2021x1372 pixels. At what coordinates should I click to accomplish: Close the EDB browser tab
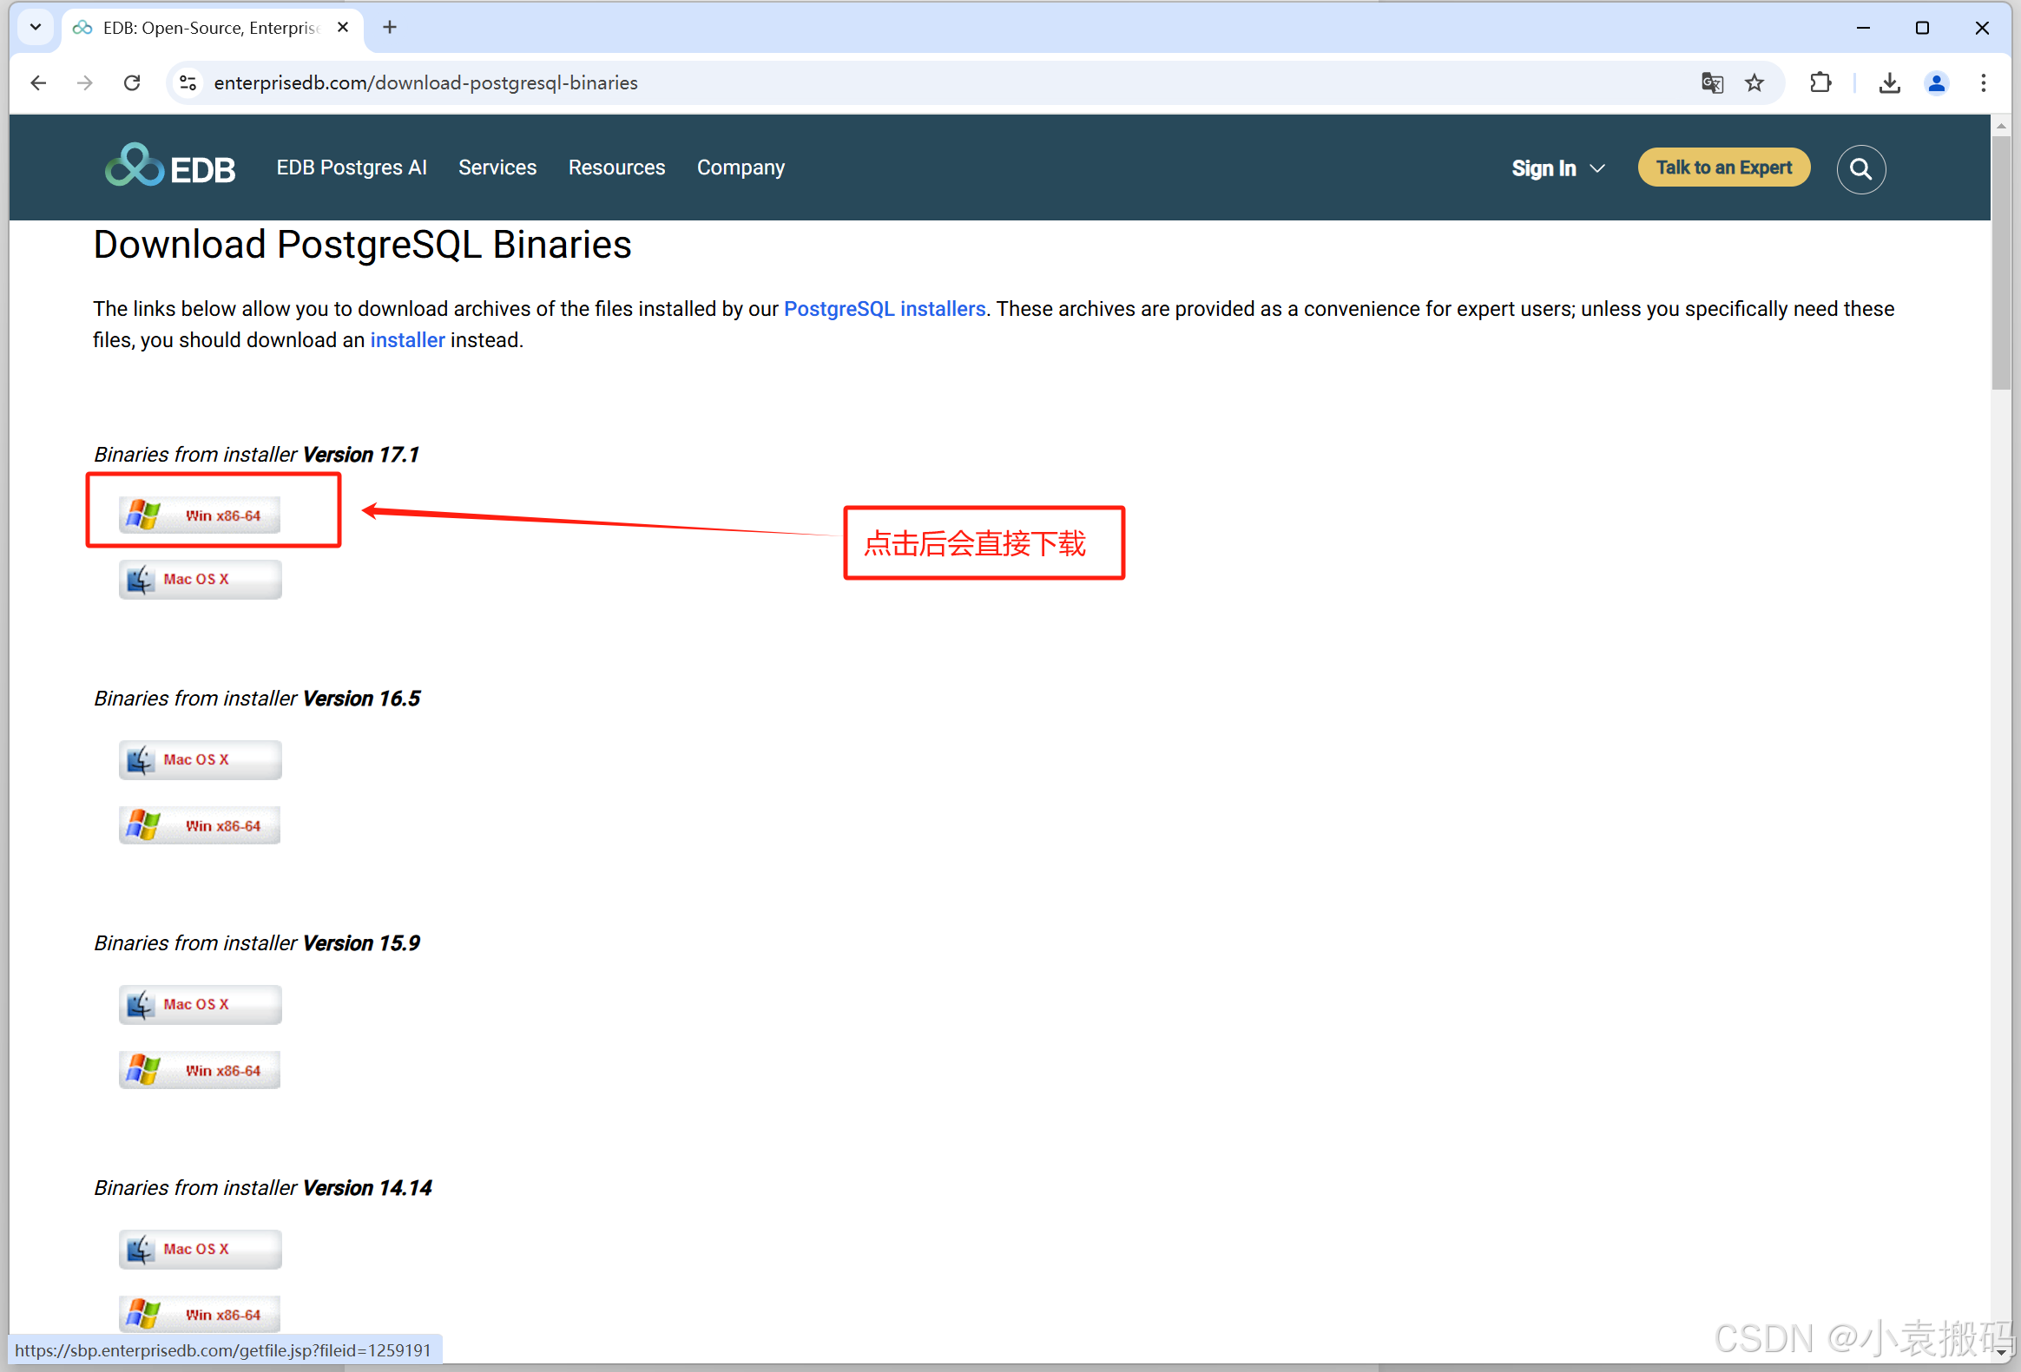pos(343,28)
